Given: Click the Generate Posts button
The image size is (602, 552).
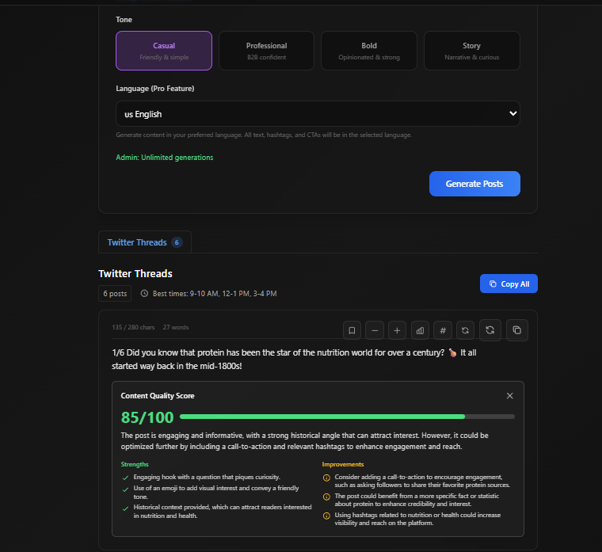Looking at the screenshot, I should pyautogui.click(x=474, y=184).
